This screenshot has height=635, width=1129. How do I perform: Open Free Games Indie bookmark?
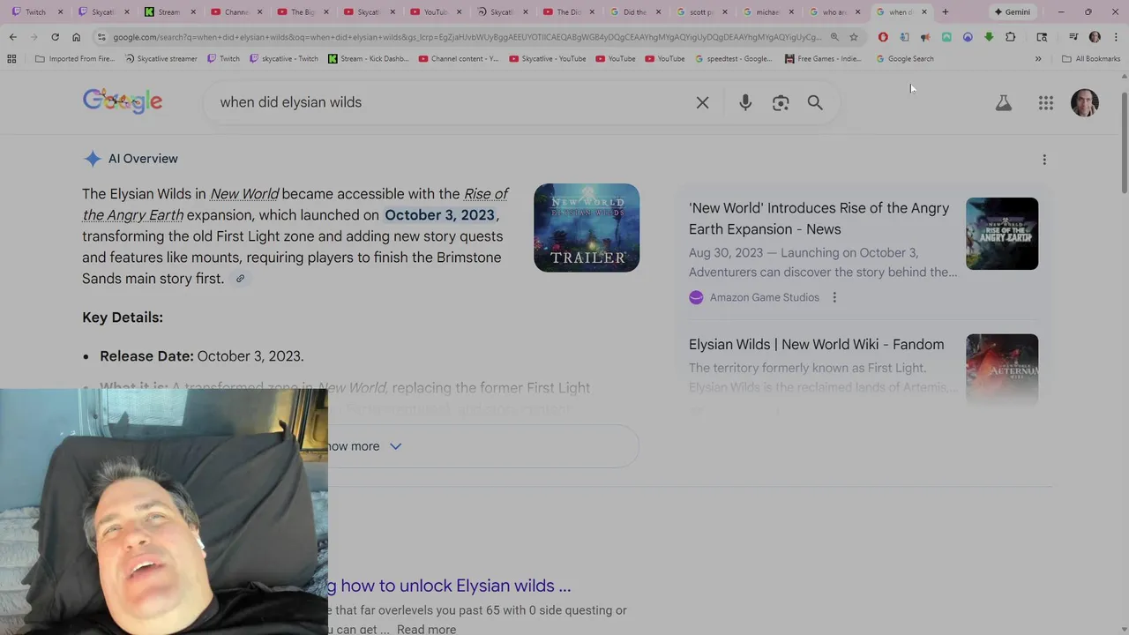[x=823, y=59]
